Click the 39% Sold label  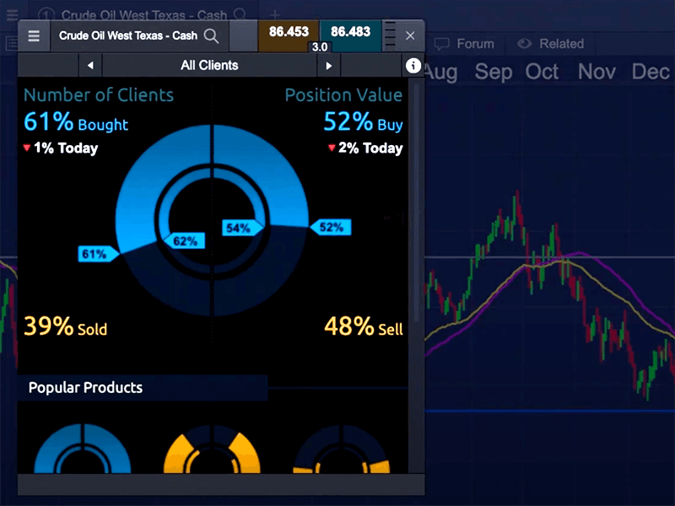pyautogui.click(x=65, y=327)
